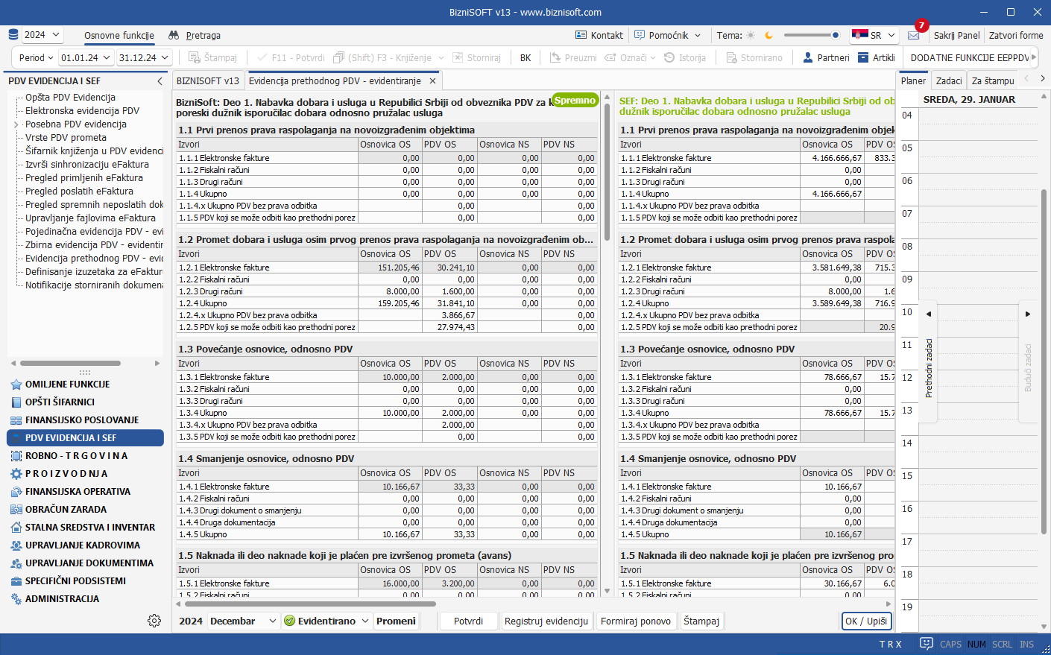
Task: Expand Posebna PDV evidencija tree node
Action: point(16,124)
